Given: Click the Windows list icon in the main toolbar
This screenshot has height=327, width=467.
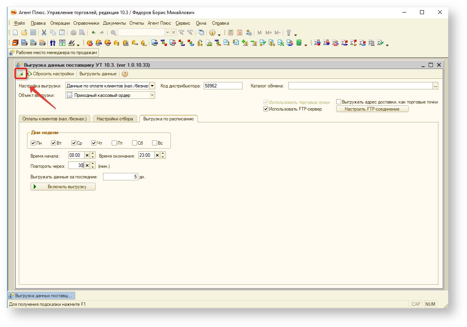Looking at the screenshot, I should [201, 33].
